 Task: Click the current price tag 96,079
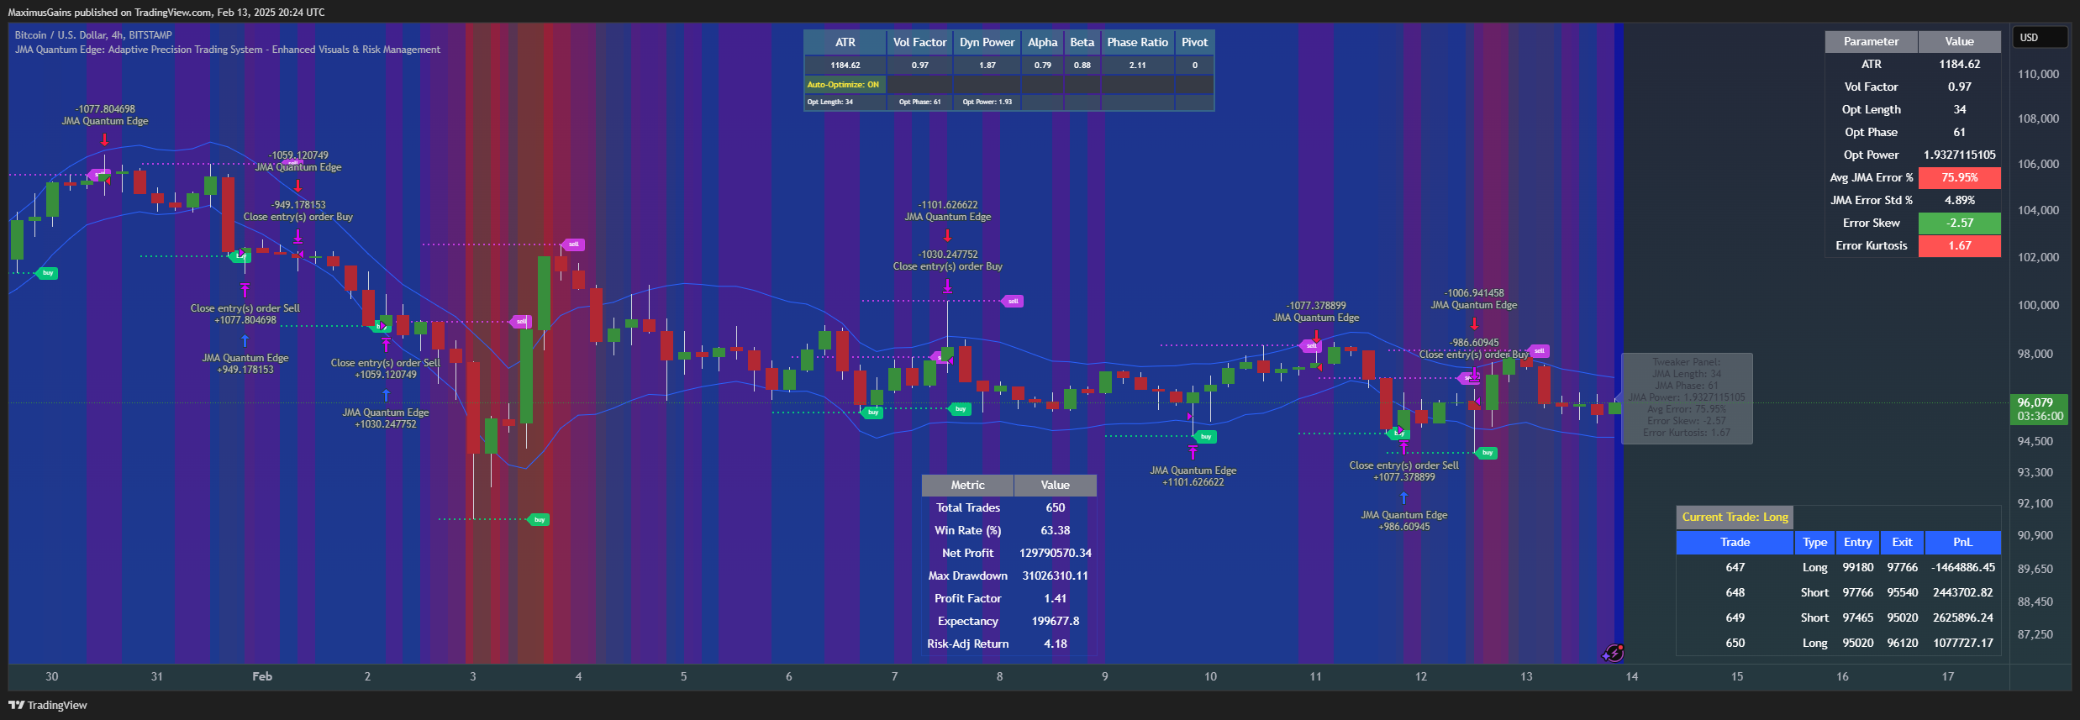point(2039,409)
